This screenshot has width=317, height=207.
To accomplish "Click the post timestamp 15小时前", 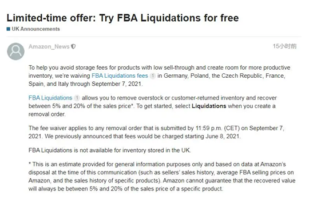I will click(284, 46).
